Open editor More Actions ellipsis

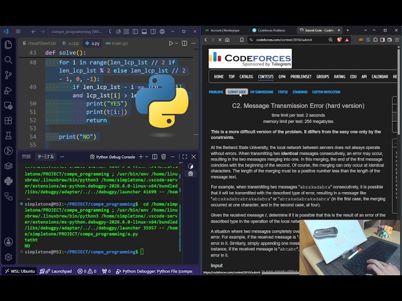pos(193,43)
